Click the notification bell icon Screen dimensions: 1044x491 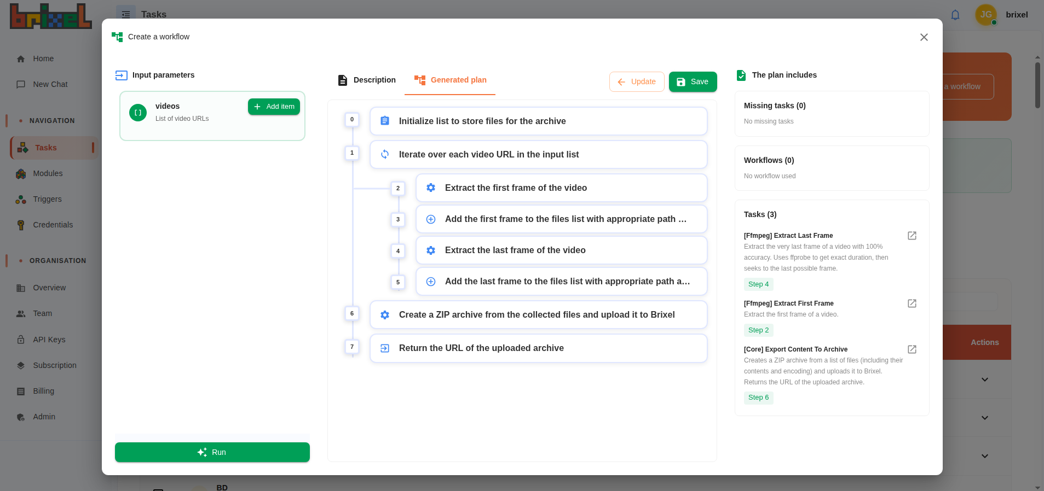955,15
